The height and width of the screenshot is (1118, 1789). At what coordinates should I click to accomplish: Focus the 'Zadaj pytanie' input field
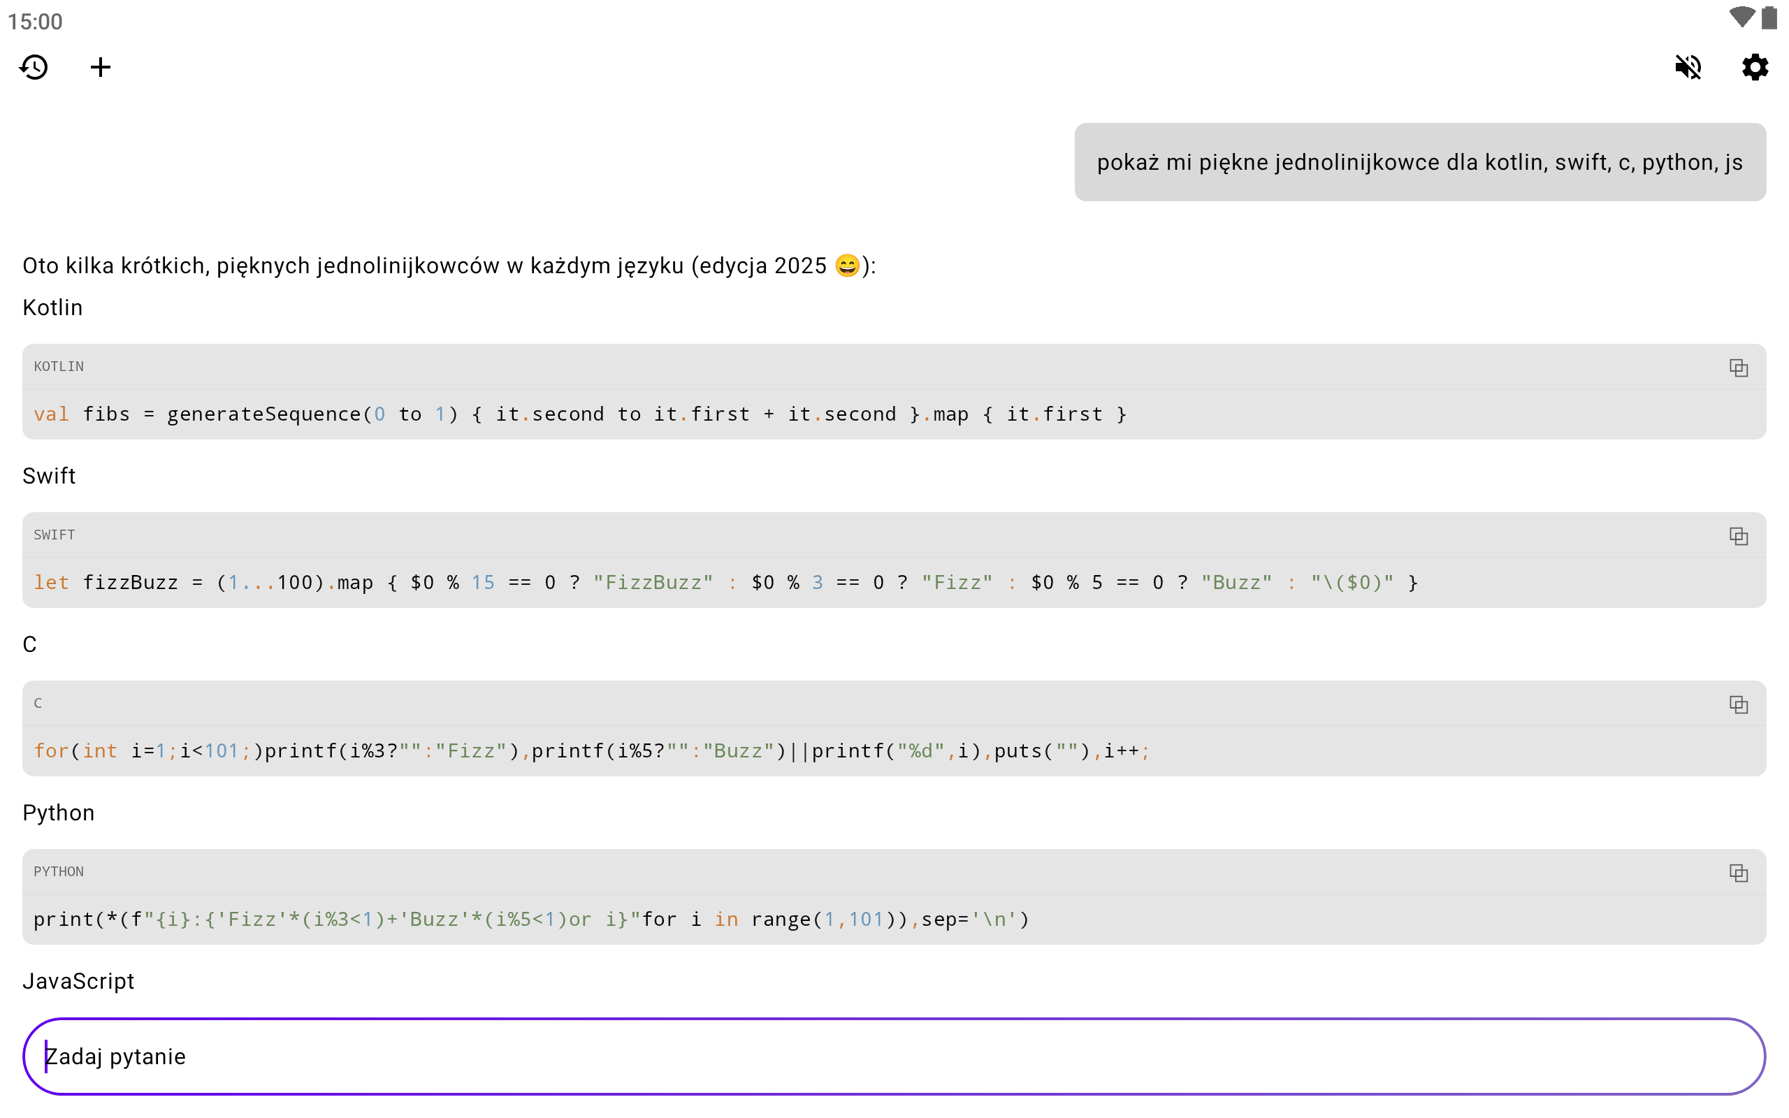(894, 1056)
